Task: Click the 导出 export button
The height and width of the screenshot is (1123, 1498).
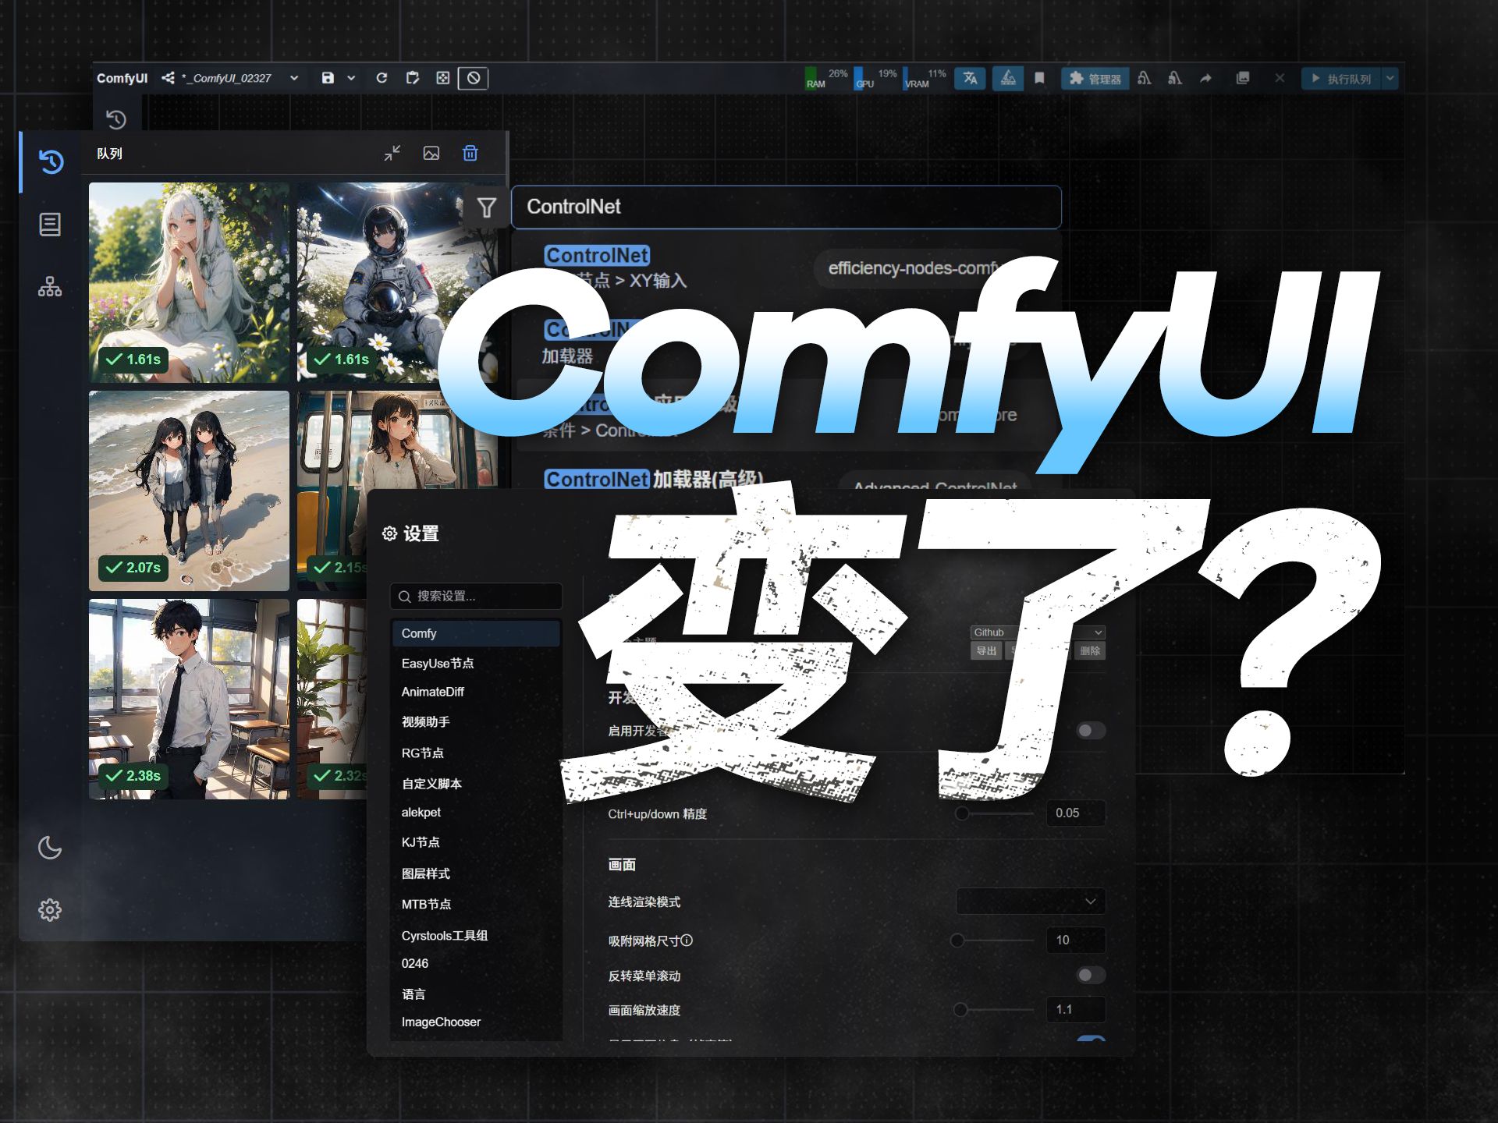Action: [x=986, y=650]
